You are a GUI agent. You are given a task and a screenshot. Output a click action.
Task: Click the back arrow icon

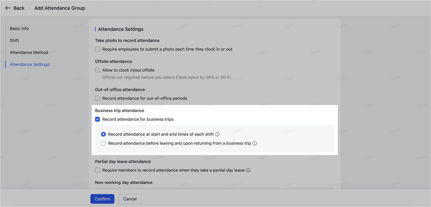click(8, 8)
